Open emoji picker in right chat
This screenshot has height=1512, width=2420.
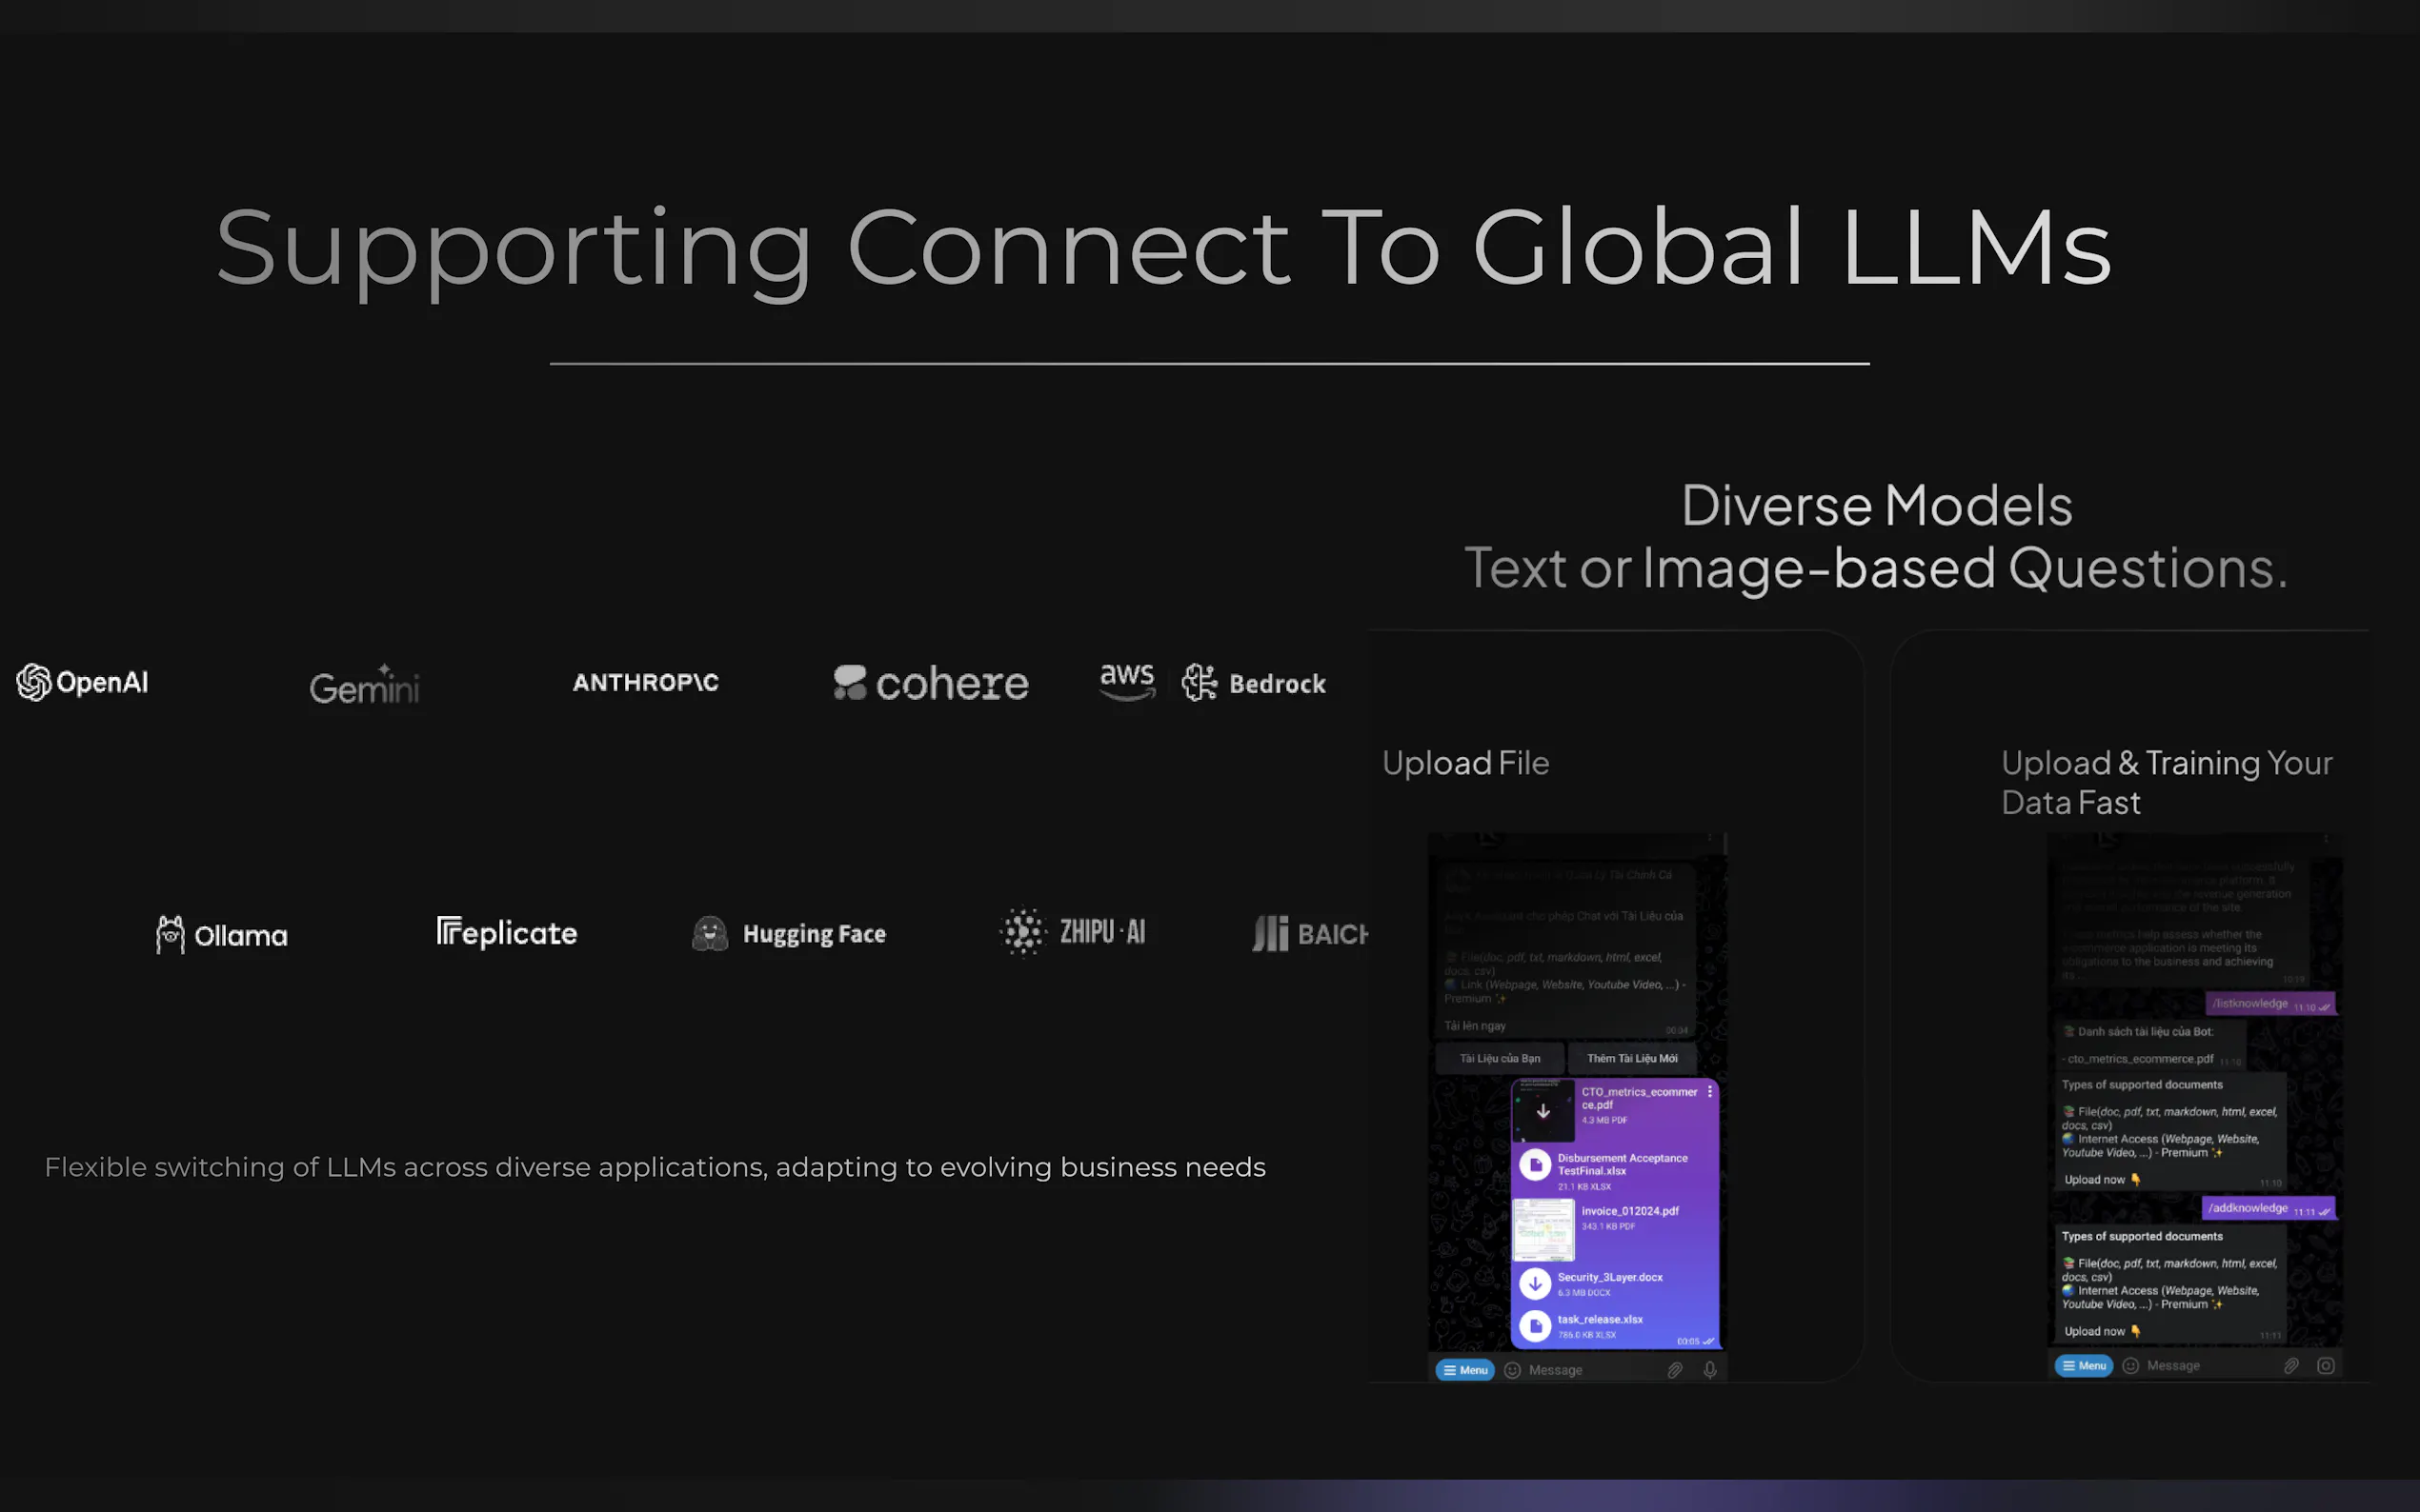(2129, 1366)
